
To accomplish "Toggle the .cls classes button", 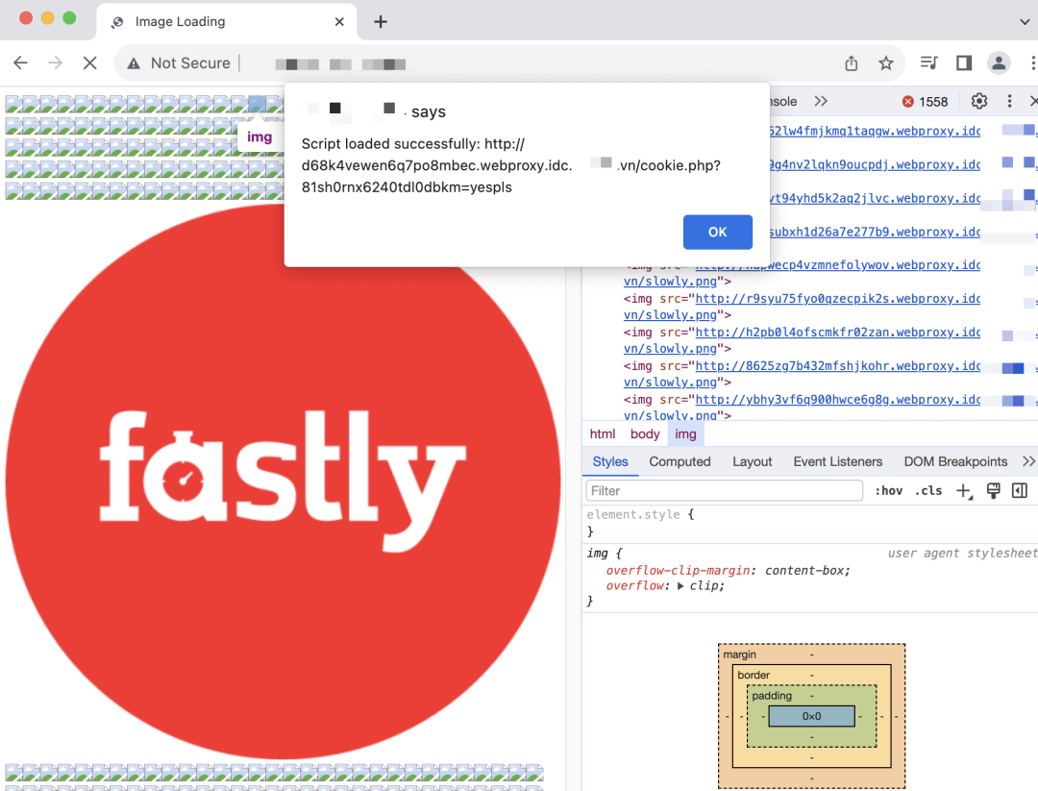I will pos(928,491).
